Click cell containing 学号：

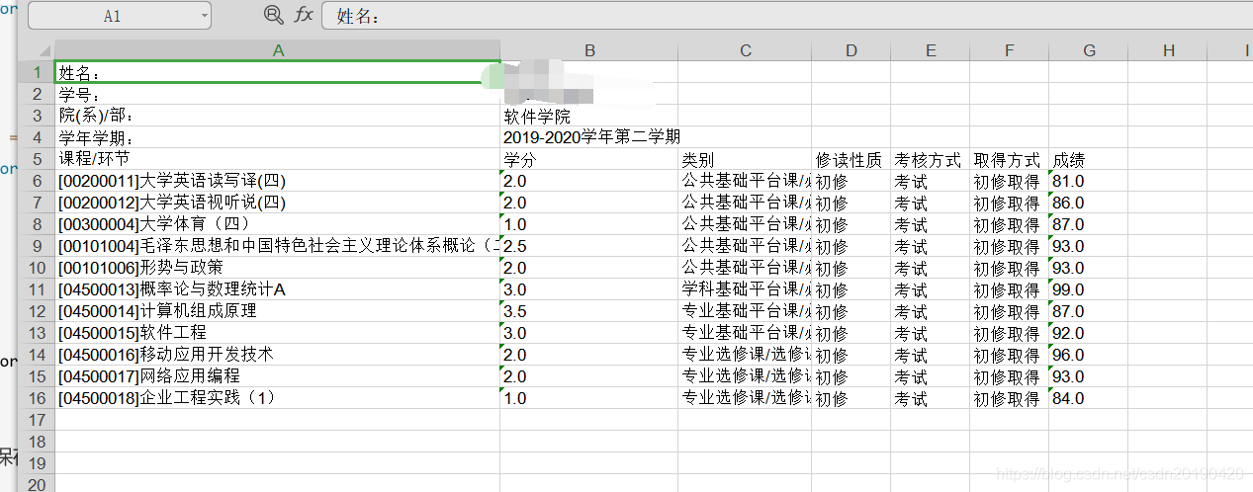click(x=278, y=94)
